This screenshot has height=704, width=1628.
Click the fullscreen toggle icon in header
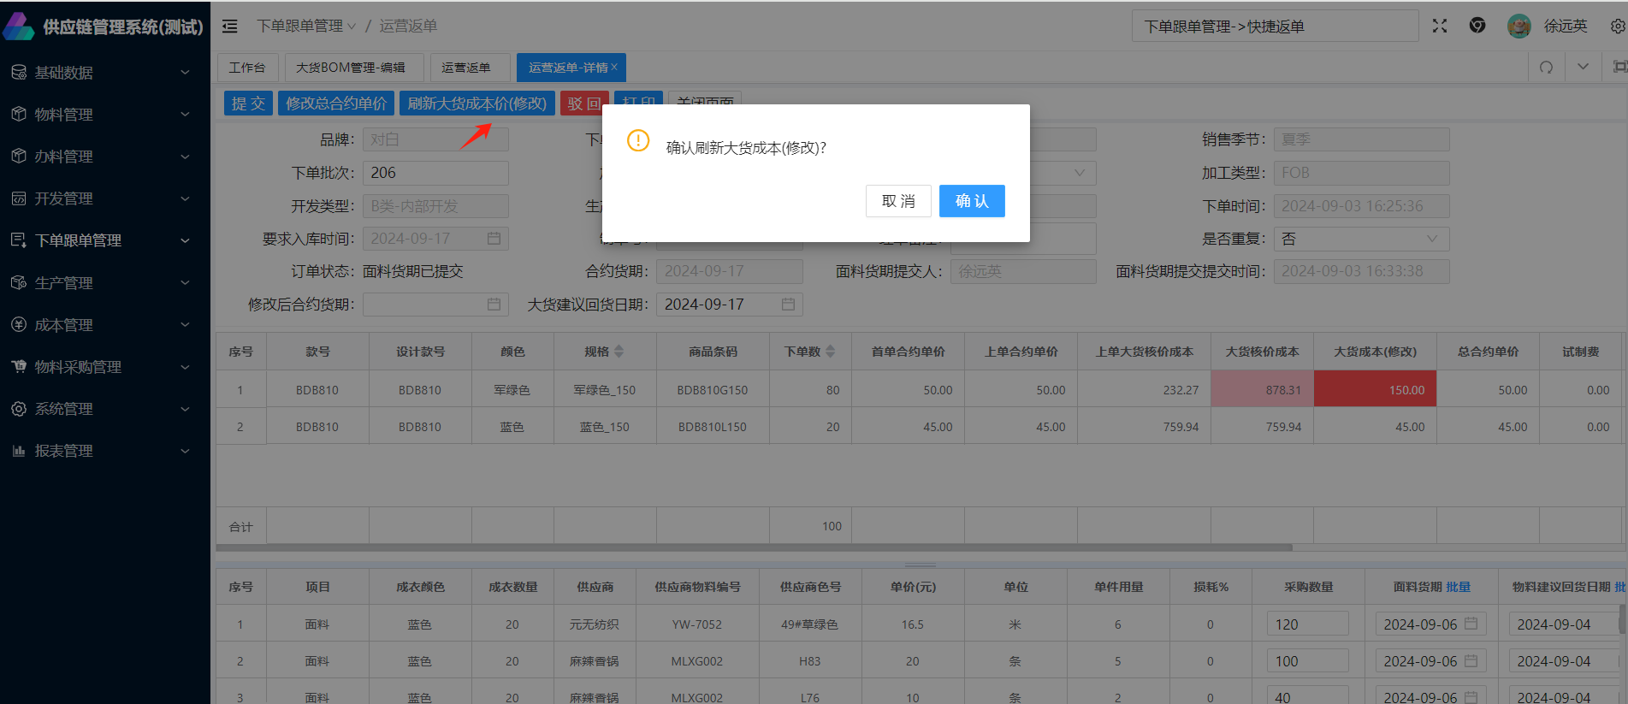coord(1440,26)
